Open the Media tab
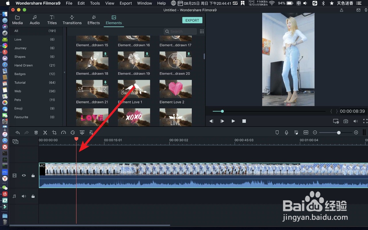The height and width of the screenshot is (230, 368). 17,20
